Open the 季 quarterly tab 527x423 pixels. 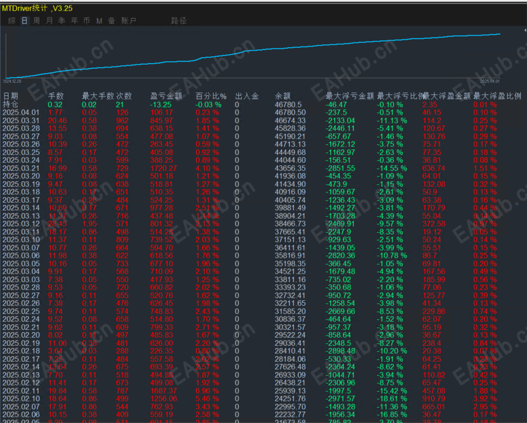pos(61,21)
